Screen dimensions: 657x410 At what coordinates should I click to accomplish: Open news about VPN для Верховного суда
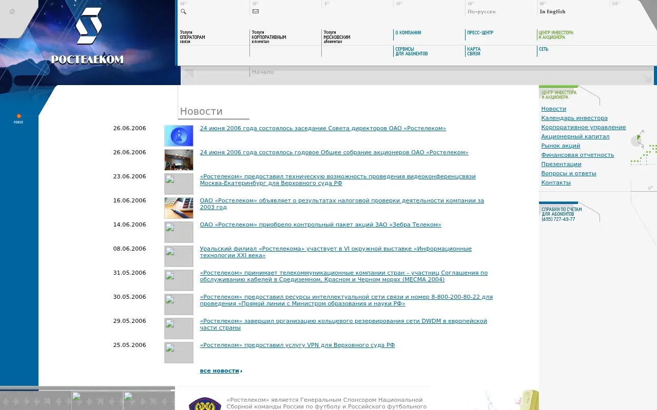297,345
